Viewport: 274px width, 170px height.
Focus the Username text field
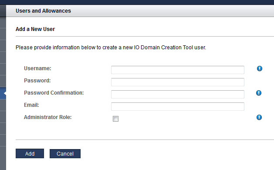tap(178, 70)
